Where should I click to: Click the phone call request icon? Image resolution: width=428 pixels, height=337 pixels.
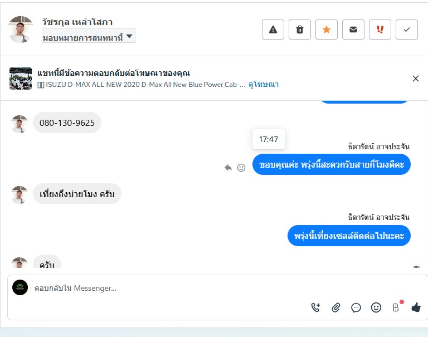(x=316, y=307)
